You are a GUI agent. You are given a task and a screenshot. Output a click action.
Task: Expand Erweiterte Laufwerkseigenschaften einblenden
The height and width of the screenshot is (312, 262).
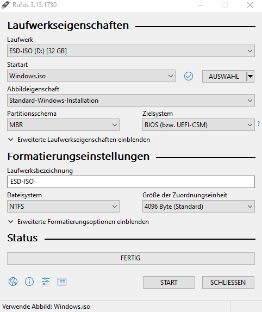79,140
